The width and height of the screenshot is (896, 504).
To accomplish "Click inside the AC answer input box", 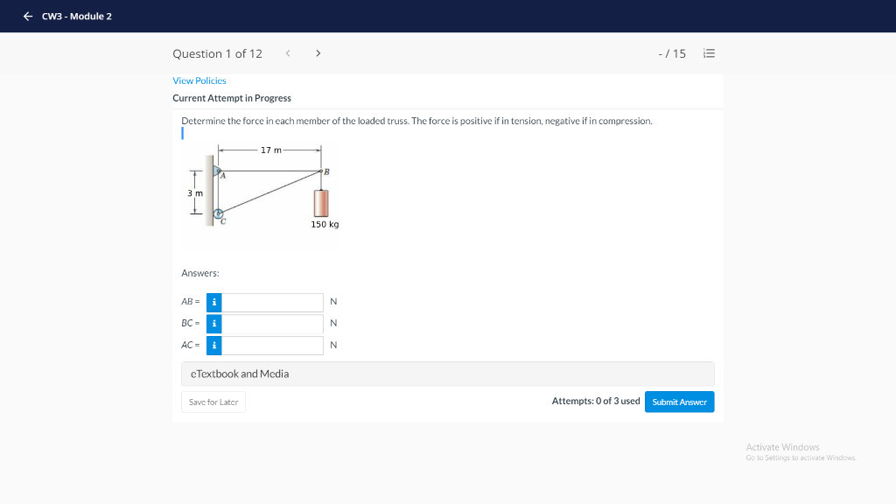I will point(273,345).
